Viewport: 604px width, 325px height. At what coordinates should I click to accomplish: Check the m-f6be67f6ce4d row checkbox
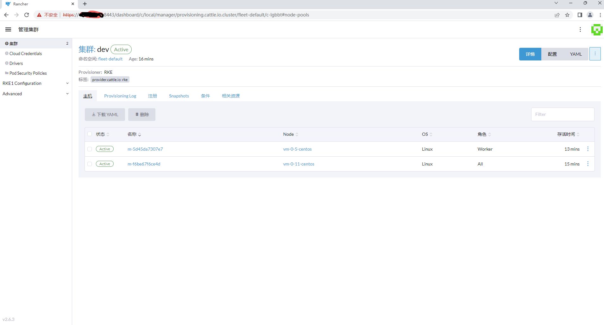click(90, 164)
